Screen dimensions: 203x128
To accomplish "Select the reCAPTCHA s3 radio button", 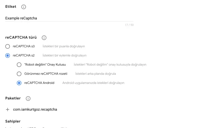I will point(8,46).
